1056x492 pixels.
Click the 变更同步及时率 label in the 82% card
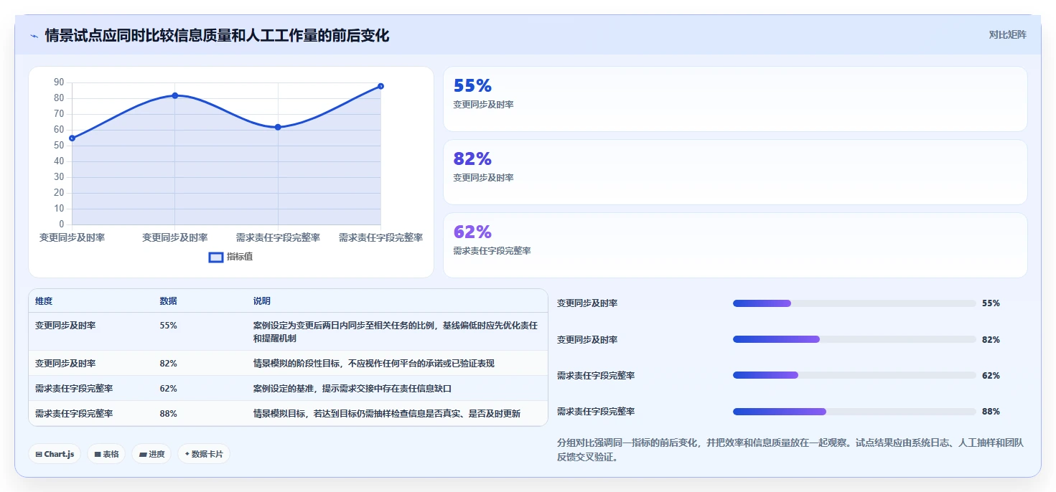(x=483, y=178)
